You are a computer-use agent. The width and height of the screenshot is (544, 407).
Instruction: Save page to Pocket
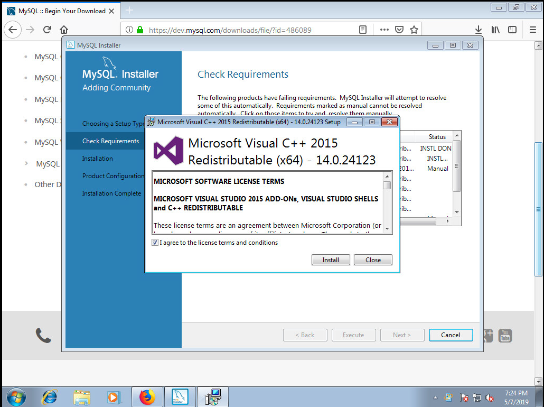pos(399,30)
